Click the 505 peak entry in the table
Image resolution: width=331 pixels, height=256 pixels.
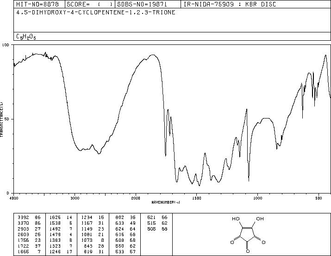tap(157, 229)
